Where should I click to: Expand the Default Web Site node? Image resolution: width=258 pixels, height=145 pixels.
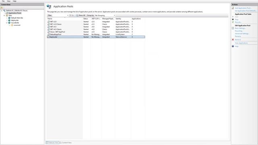pyautogui.click(x=7, y=18)
